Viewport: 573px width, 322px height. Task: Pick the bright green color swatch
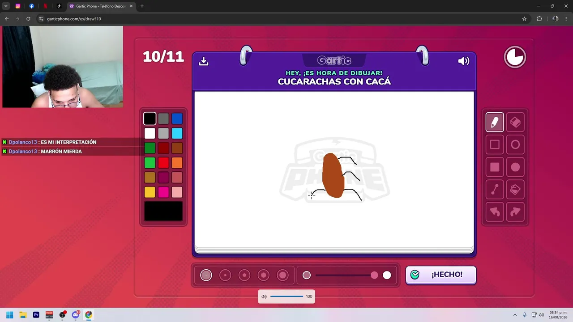pyautogui.click(x=150, y=163)
